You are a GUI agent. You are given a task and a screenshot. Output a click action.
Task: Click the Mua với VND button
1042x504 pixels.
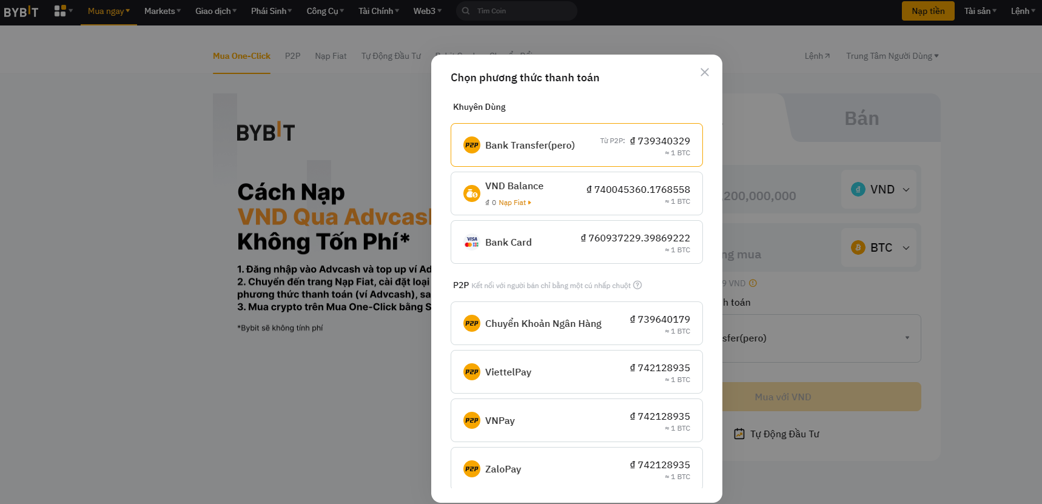(822, 397)
